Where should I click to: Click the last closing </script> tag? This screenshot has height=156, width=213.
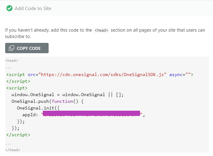[x=18, y=135]
